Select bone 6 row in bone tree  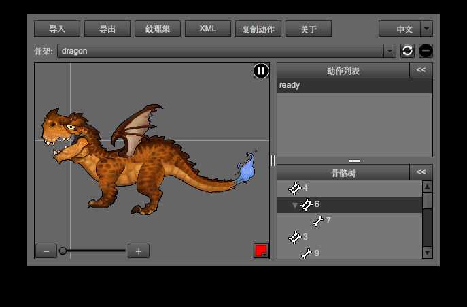(349, 205)
